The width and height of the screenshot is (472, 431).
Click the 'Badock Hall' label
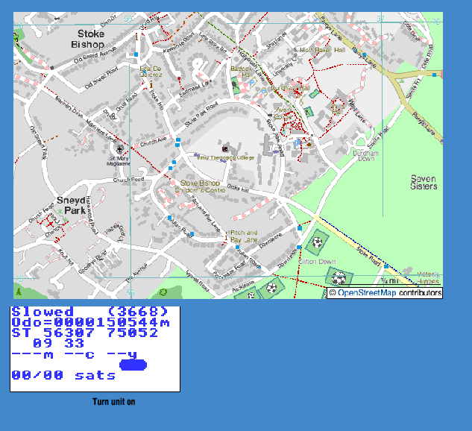pos(242,72)
